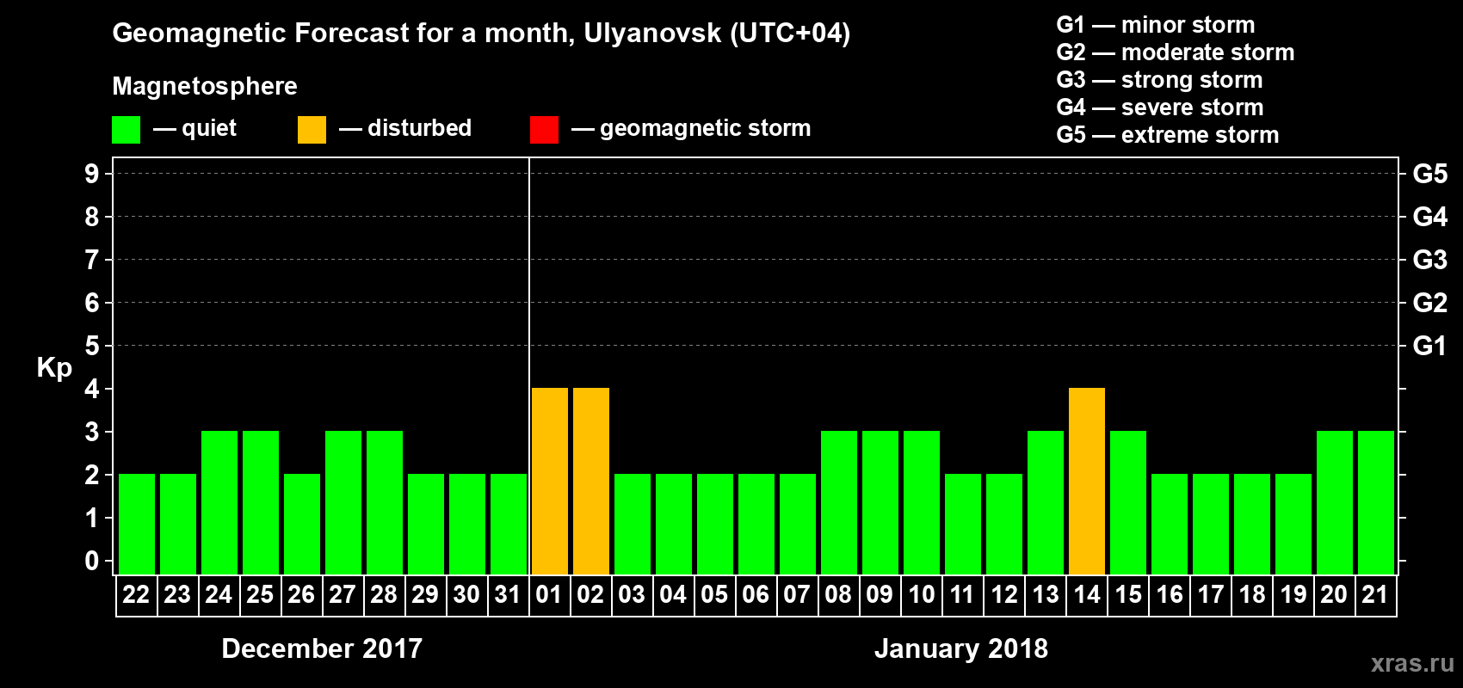Viewport: 1463px width, 688px height.
Task: Click the '— geomagnetic storm' legend text
Action: [691, 129]
